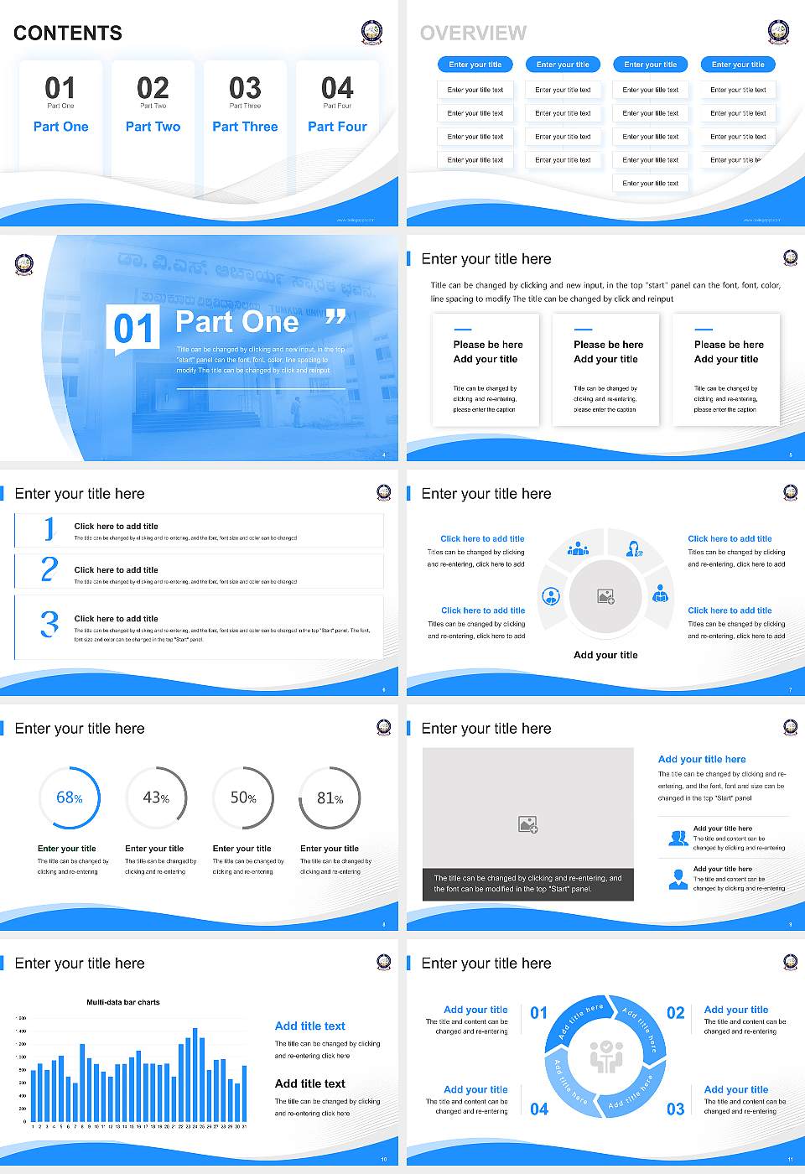Click the CONTENTS heading text
The image size is (805, 1174).
[68, 34]
